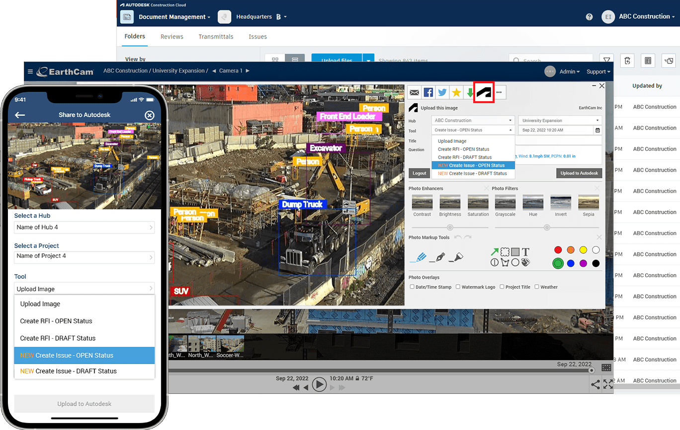Enable the Date/Time Stamp overlay
The image size is (680, 430).
tap(412, 287)
